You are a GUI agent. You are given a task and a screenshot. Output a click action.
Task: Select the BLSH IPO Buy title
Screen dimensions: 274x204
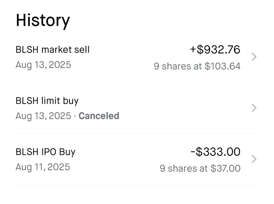pyautogui.click(x=46, y=152)
